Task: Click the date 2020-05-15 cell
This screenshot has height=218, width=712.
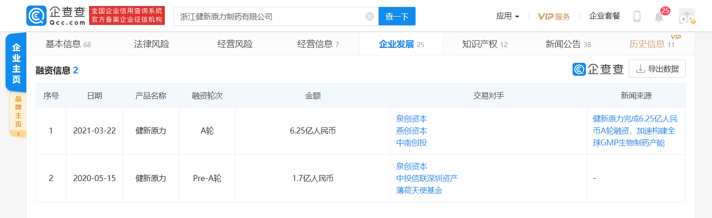Action: point(94,178)
